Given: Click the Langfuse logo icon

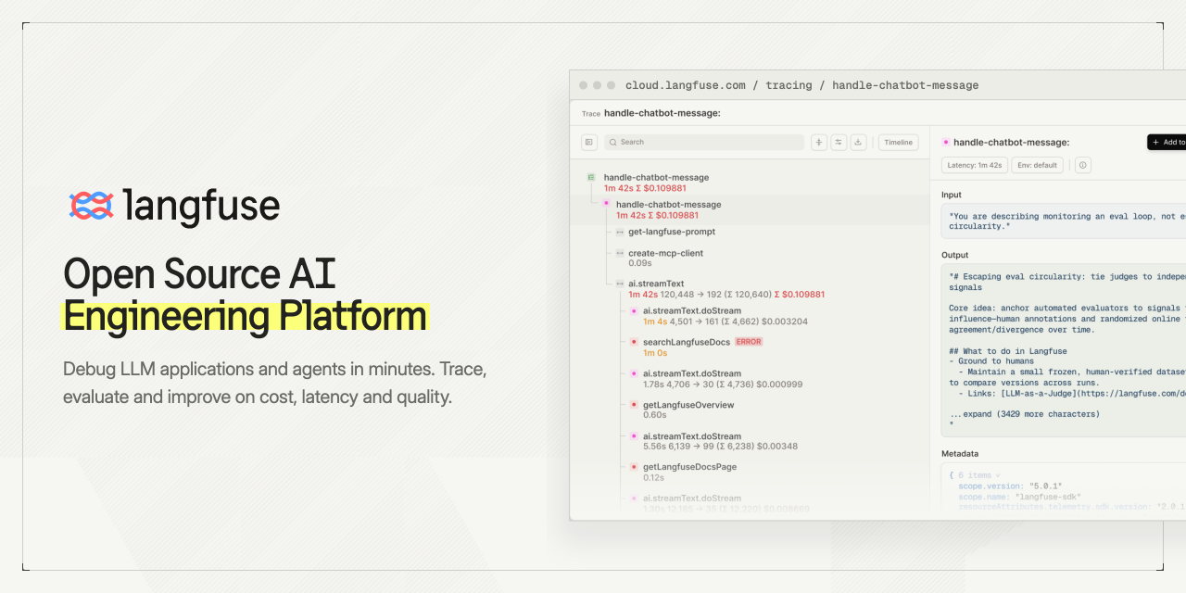Looking at the screenshot, I should point(92,205).
